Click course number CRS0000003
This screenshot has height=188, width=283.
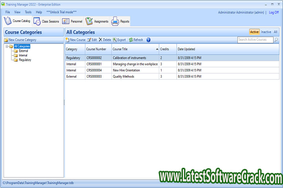94,76
